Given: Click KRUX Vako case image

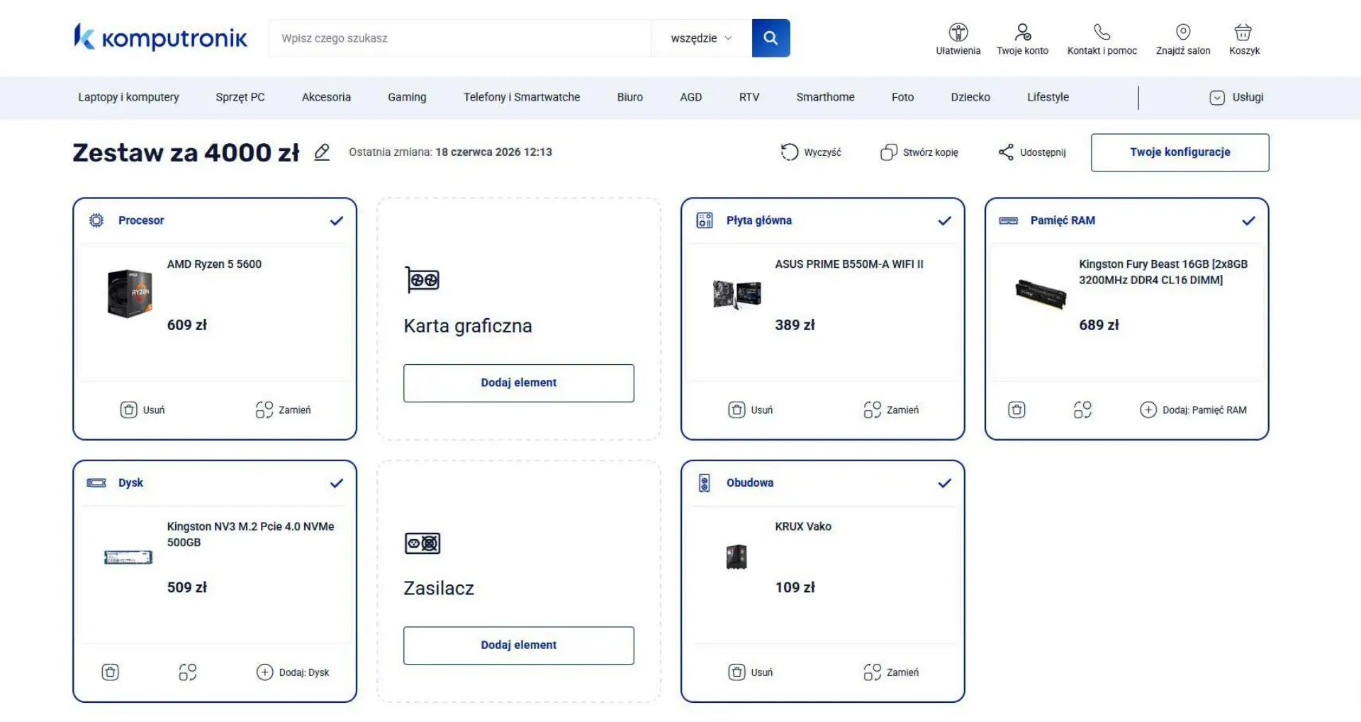Looking at the screenshot, I should coord(736,557).
